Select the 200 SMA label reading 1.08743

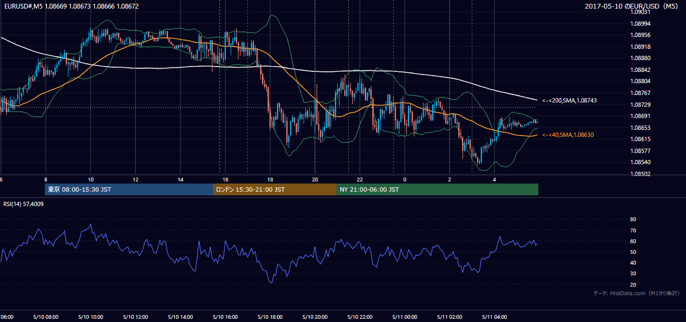pos(569,100)
